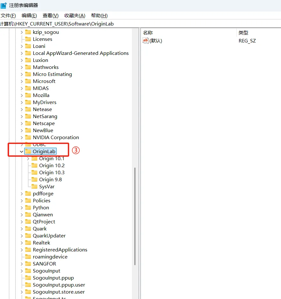Click the Qianwen folder icon
The width and height of the screenshot is (281, 299).
click(28, 214)
